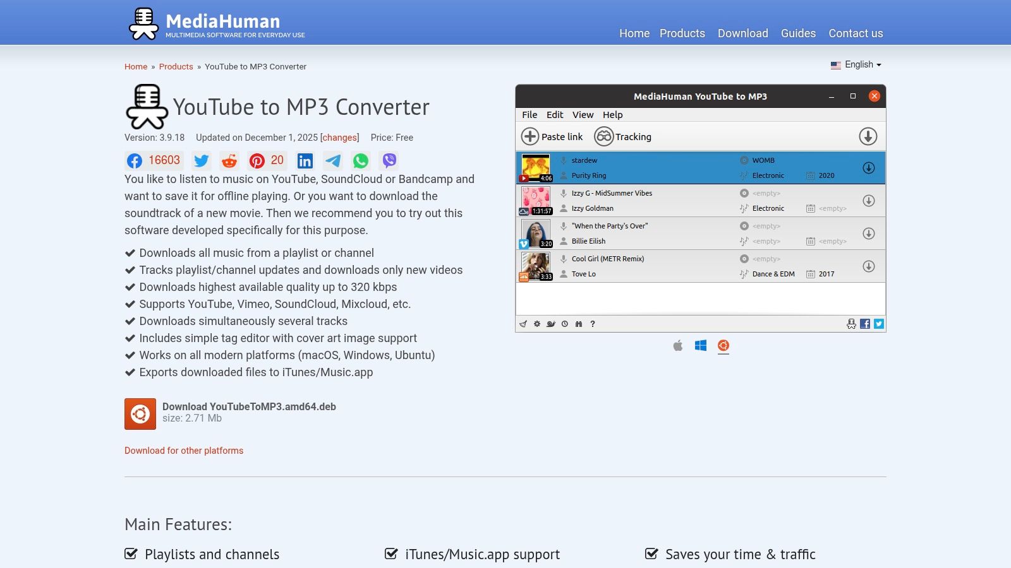Clear the list with the broom icon
The width and height of the screenshot is (1011, 568).
click(523, 323)
